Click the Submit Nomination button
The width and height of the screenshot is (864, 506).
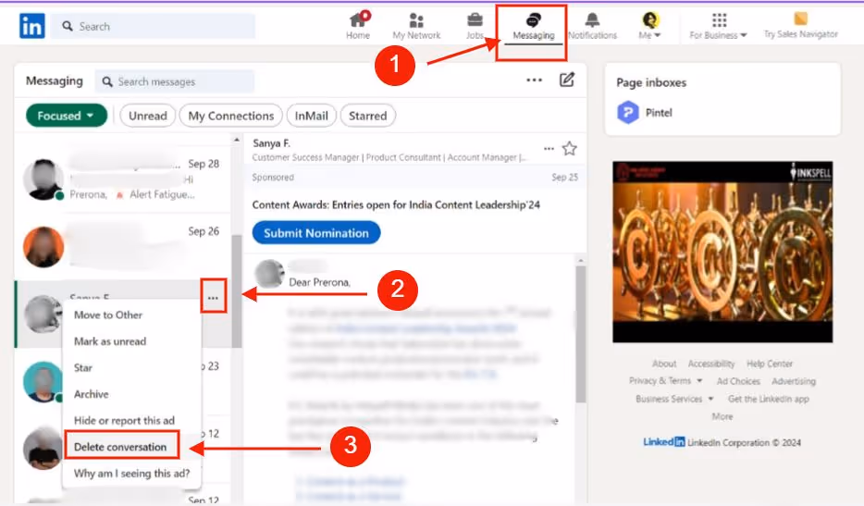pyautogui.click(x=316, y=232)
